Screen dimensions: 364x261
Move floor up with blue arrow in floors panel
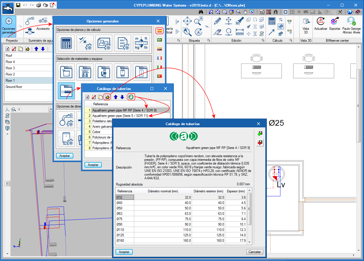(36, 49)
